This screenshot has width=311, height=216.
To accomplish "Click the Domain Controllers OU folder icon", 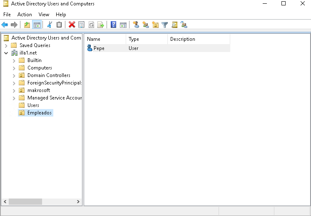I will point(21,75).
